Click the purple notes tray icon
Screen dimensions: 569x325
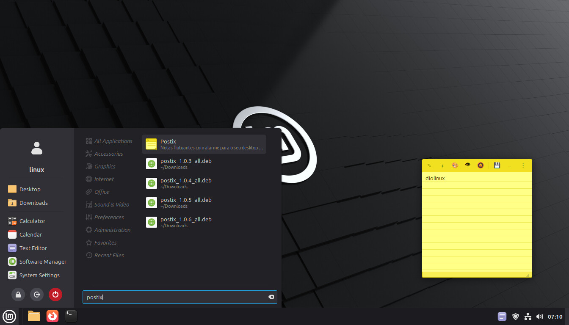click(x=502, y=316)
